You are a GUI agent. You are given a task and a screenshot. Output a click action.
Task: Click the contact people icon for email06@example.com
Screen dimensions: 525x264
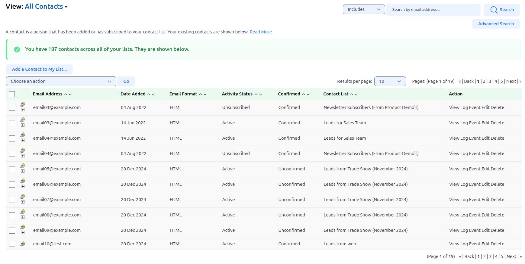[23, 181]
